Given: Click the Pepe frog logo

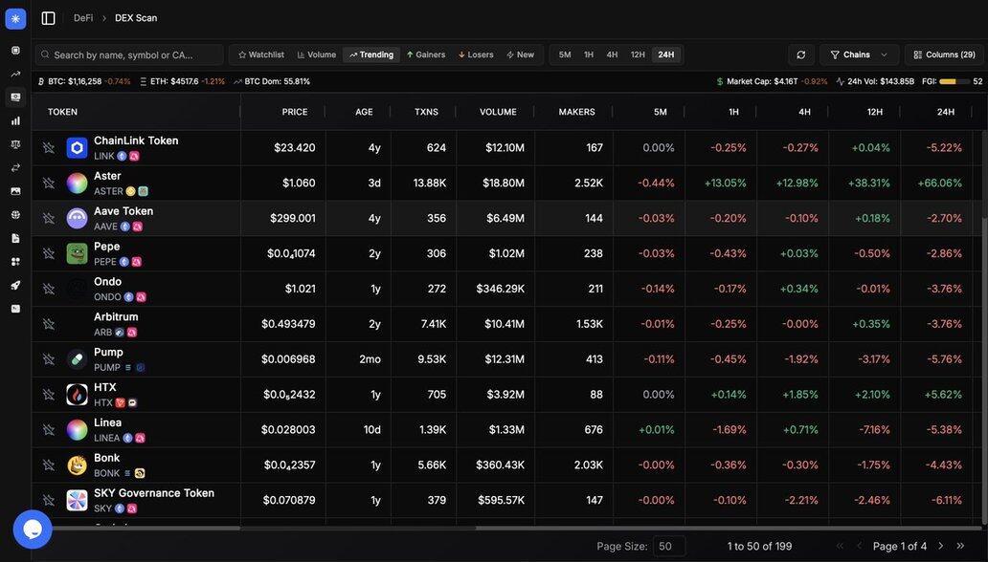Looking at the screenshot, I should (x=77, y=253).
